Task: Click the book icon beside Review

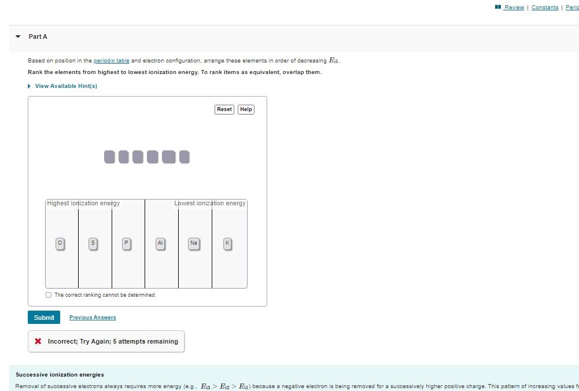Action: [x=498, y=7]
